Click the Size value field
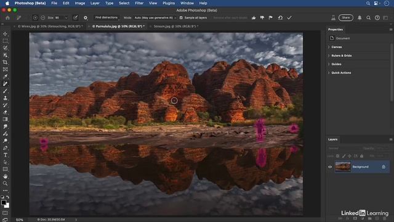The height and width of the screenshot is (222, 394). (x=59, y=18)
